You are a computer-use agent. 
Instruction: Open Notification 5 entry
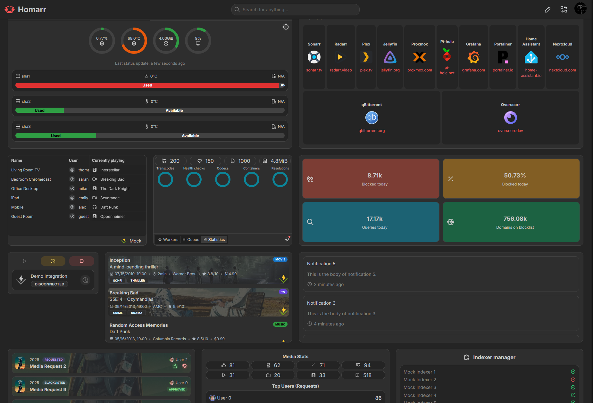point(441,274)
